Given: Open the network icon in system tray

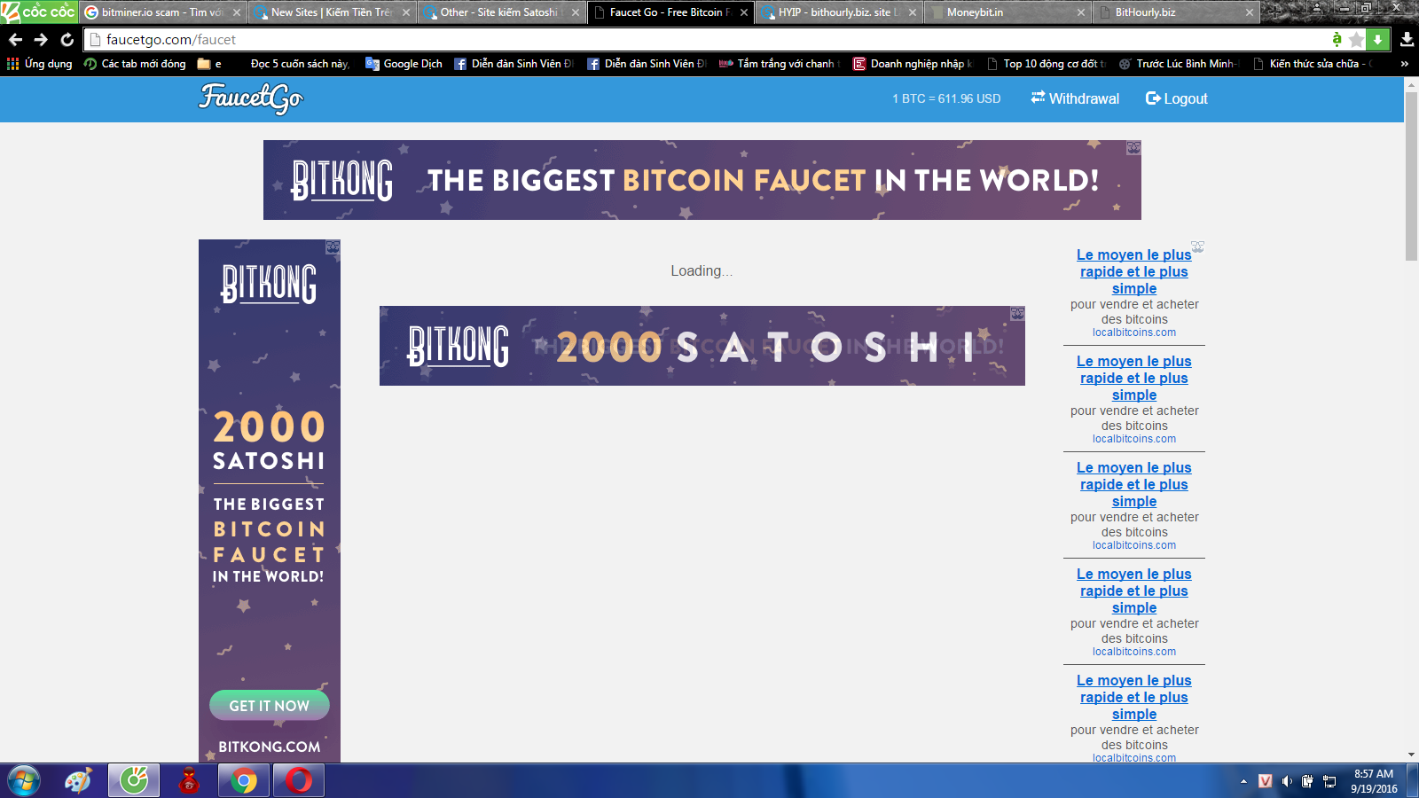Looking at the screenshot, I should tap(1329, 781).
